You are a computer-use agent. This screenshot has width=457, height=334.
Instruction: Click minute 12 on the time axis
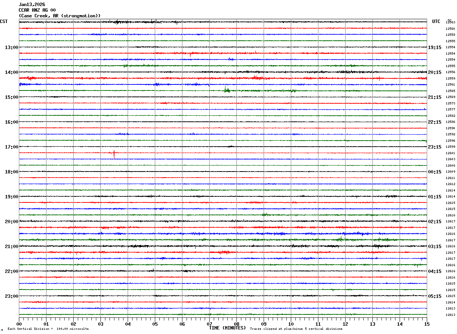(345, 324)
